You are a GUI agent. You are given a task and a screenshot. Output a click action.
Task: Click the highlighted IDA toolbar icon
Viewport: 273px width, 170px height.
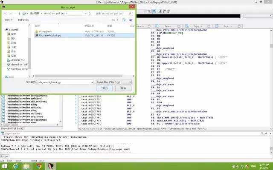[x=154, y=11]
